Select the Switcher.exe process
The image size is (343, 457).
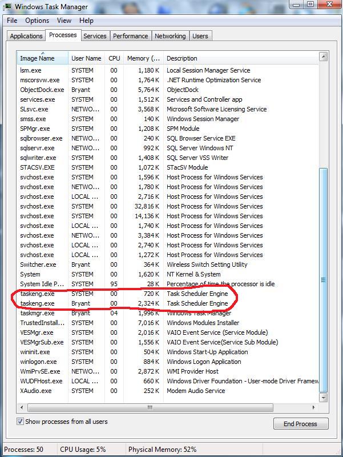[168, 264]
